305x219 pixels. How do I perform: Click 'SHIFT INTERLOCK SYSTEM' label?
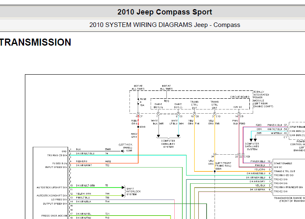(134, 191)
